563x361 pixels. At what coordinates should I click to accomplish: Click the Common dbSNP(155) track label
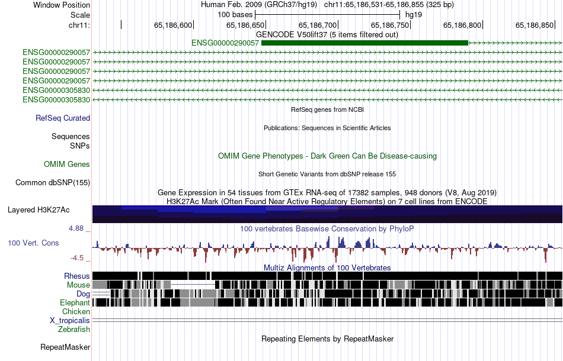point(53,182)
